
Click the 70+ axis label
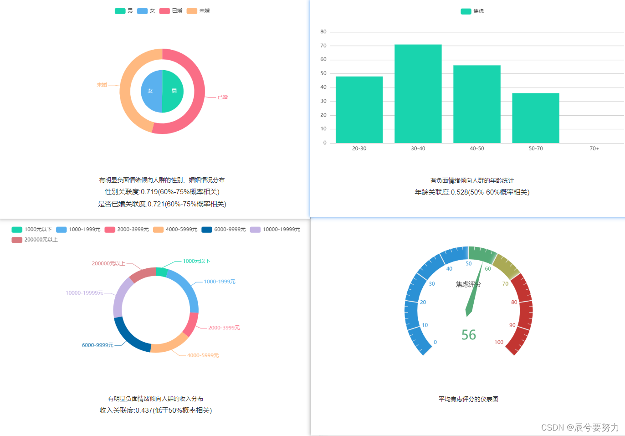(x=594, y=149)
